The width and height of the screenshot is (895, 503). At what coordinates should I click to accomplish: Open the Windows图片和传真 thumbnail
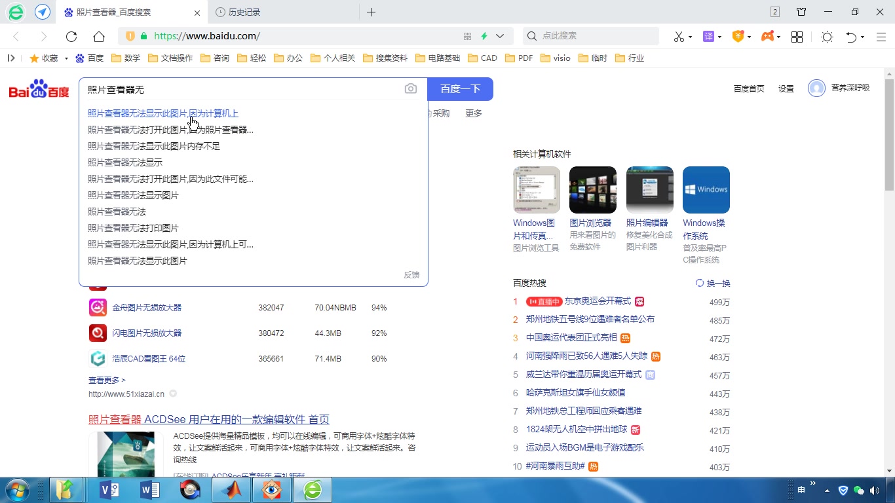[x=537, y=190]
